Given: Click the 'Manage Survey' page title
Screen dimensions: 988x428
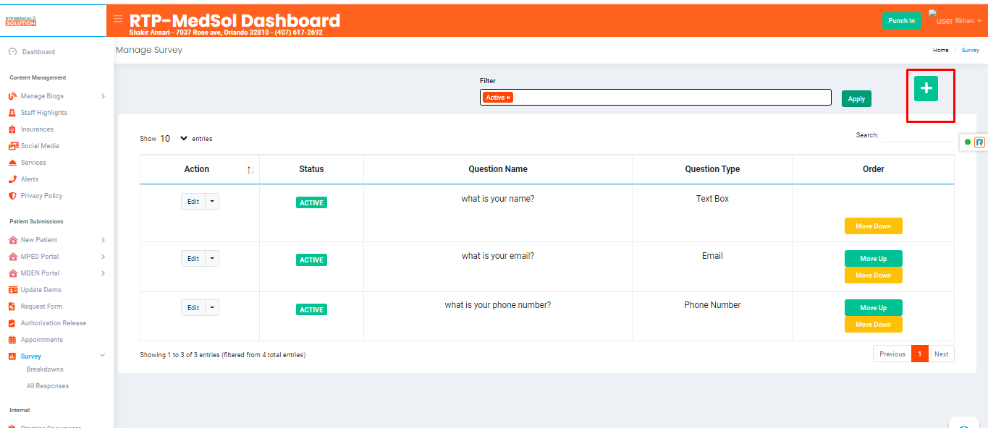Looking at the screenshot, I should [x=149, y=51].
